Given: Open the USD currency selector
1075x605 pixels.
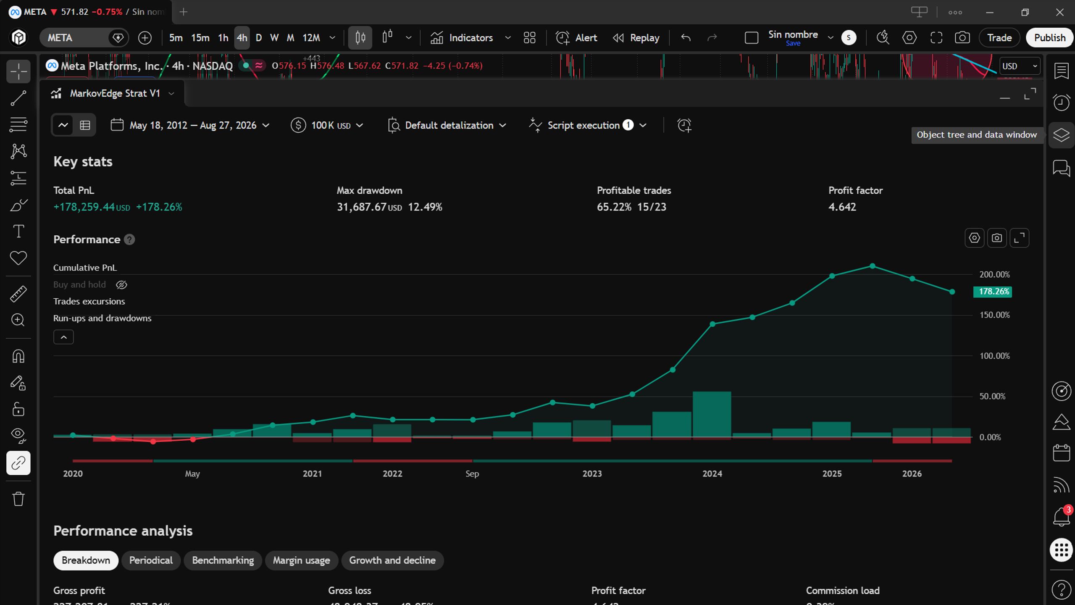Looking at the screenshot, I should (x=1019, y=66).
